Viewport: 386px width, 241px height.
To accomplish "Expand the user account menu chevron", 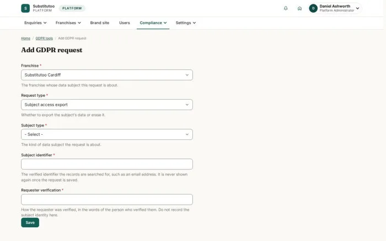I will (357, 8).
